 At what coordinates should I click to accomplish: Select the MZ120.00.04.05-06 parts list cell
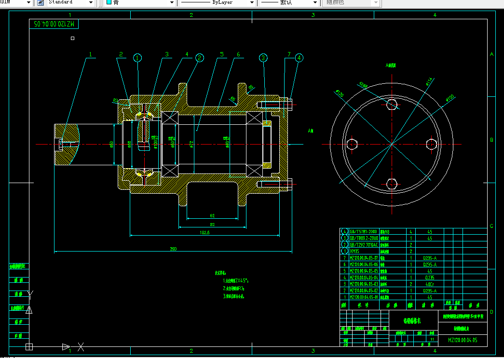click(364, 264)
